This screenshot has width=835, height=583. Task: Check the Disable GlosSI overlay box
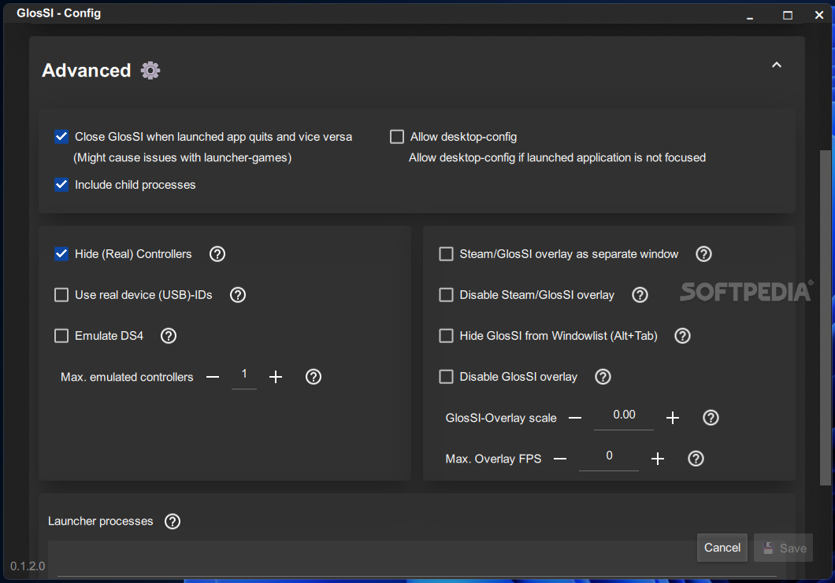[446, 377]
